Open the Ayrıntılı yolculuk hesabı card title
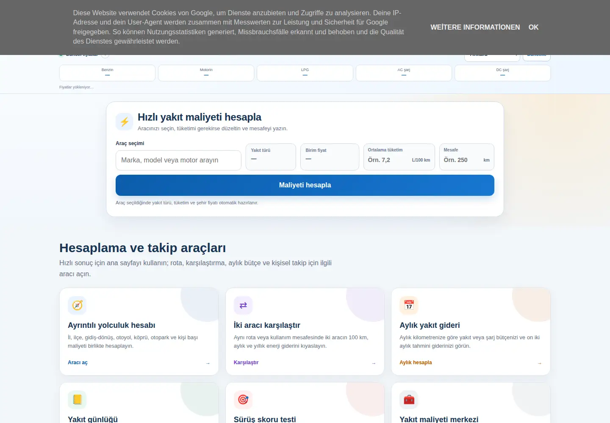 pyautogui.click(x=111, y=325)
